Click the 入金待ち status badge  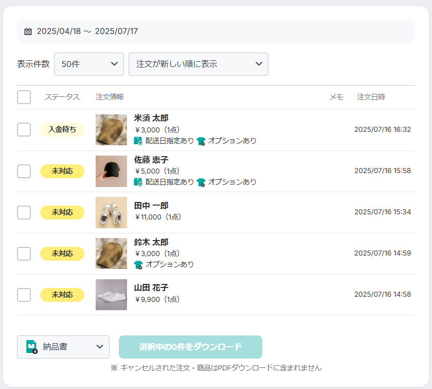coord(62,129)
